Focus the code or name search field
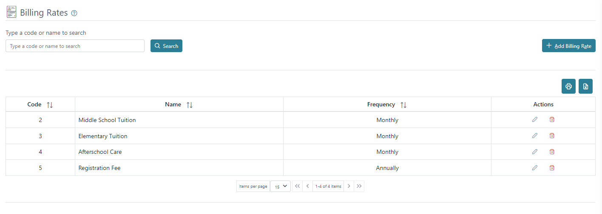Screen dimensions: 602x214 tap(75, 46)
